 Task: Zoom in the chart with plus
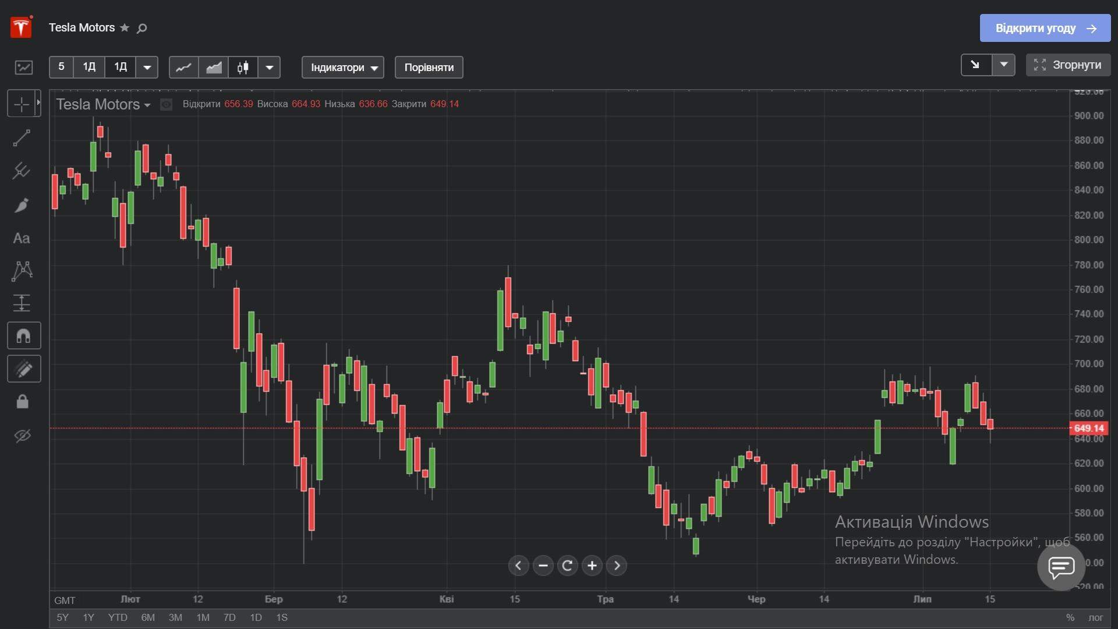592,566
